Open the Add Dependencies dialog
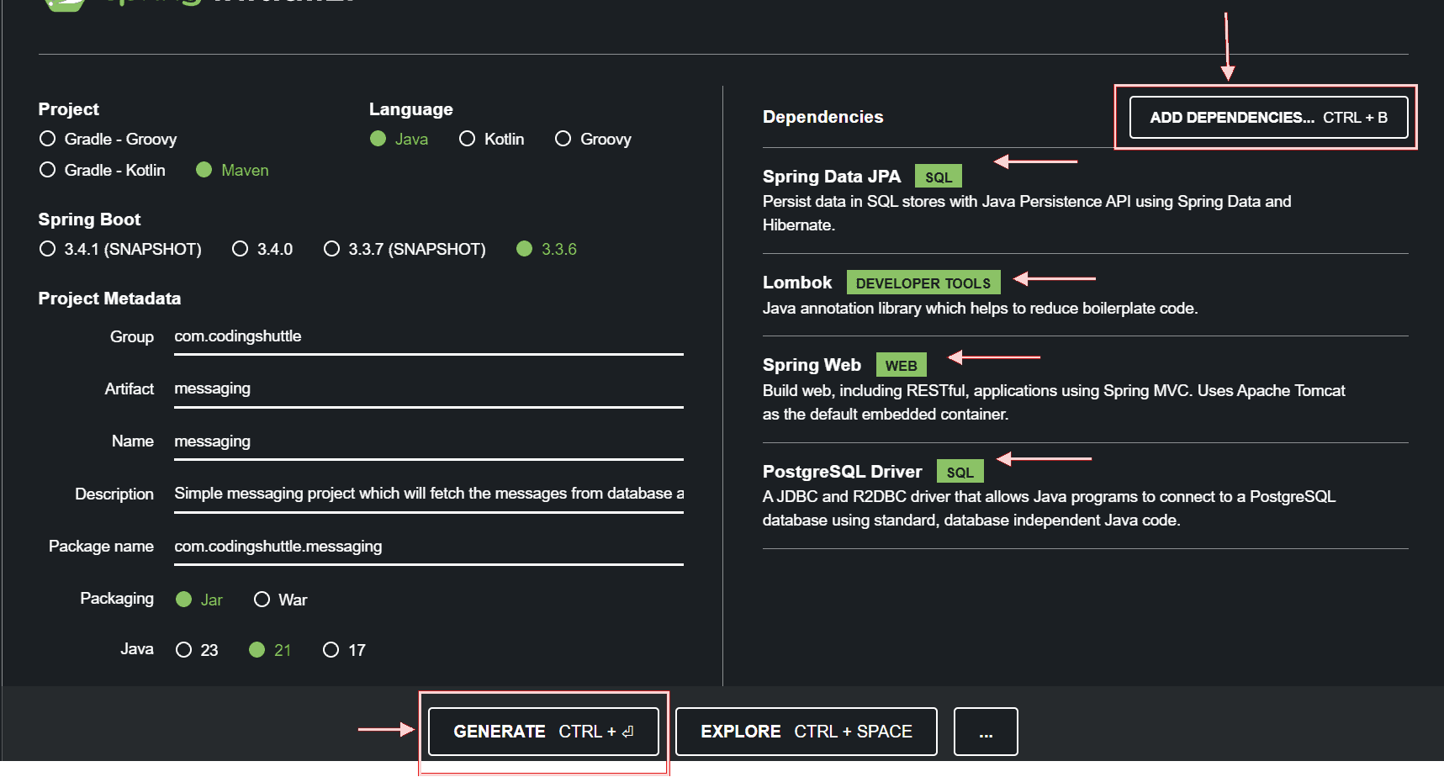The height and width of the screenshot is (777, 1444). 1268,118
